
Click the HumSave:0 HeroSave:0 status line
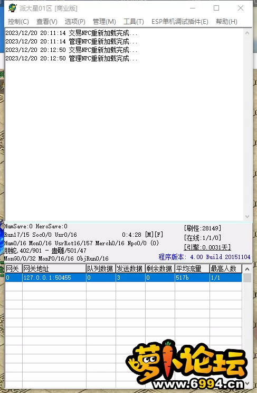click(x=36, y=226)
